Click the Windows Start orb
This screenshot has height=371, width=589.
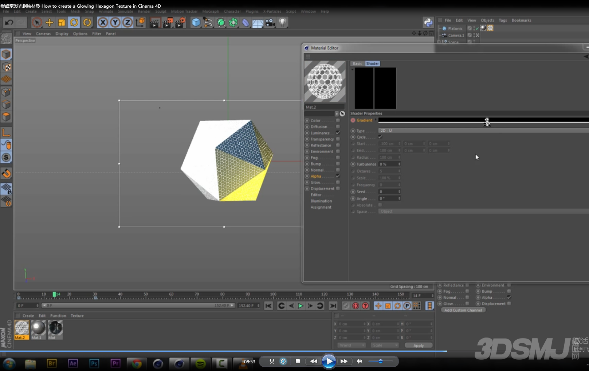(x=9, y=364)
